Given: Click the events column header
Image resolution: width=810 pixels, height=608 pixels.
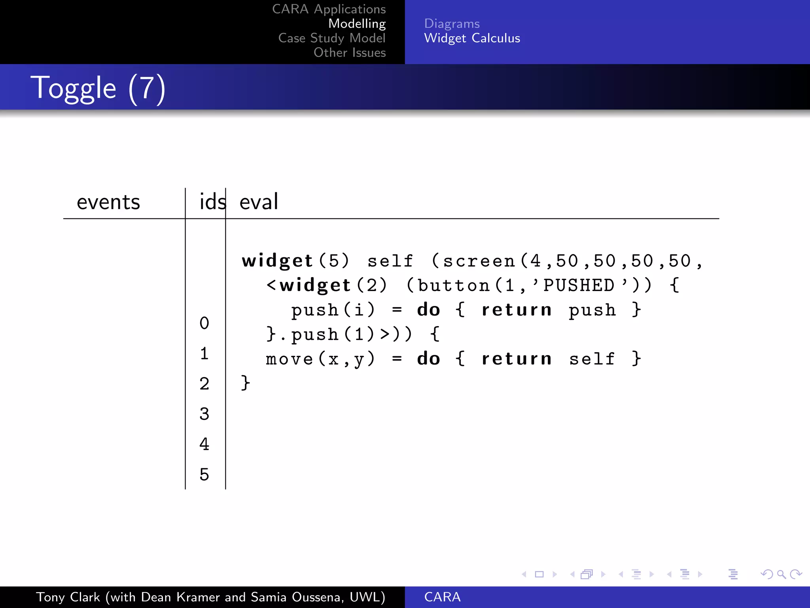Looking at the screenshot, I should click(x=108, y=202).
